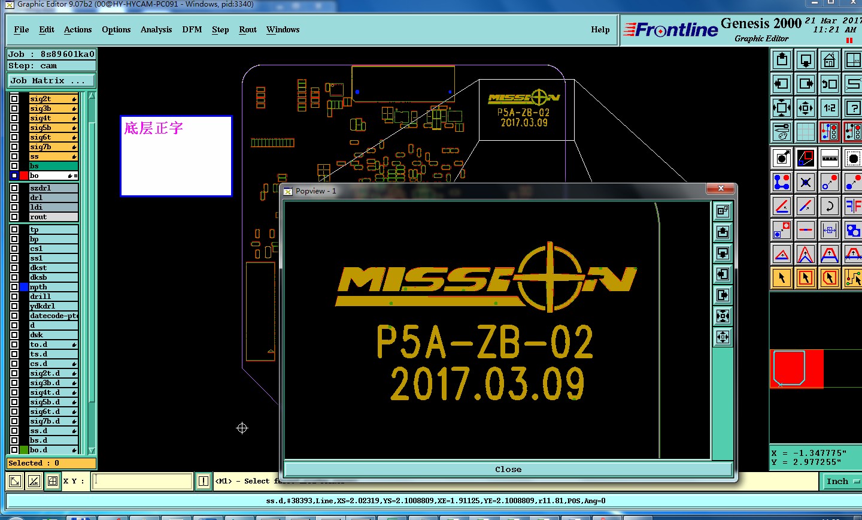Click the snap grid window icon
Screen dimensions: 862x520
[x=53, y=481]
